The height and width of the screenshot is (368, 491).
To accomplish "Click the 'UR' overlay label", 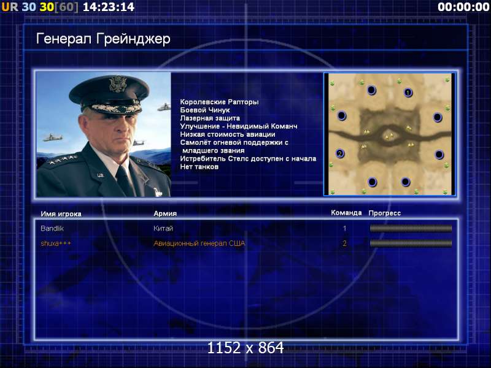I will 10,7.
